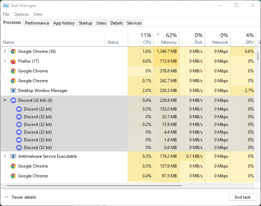Click the 2.7% GPU value
This screenshot has height=206, width=261.
[x=249, y=91]
